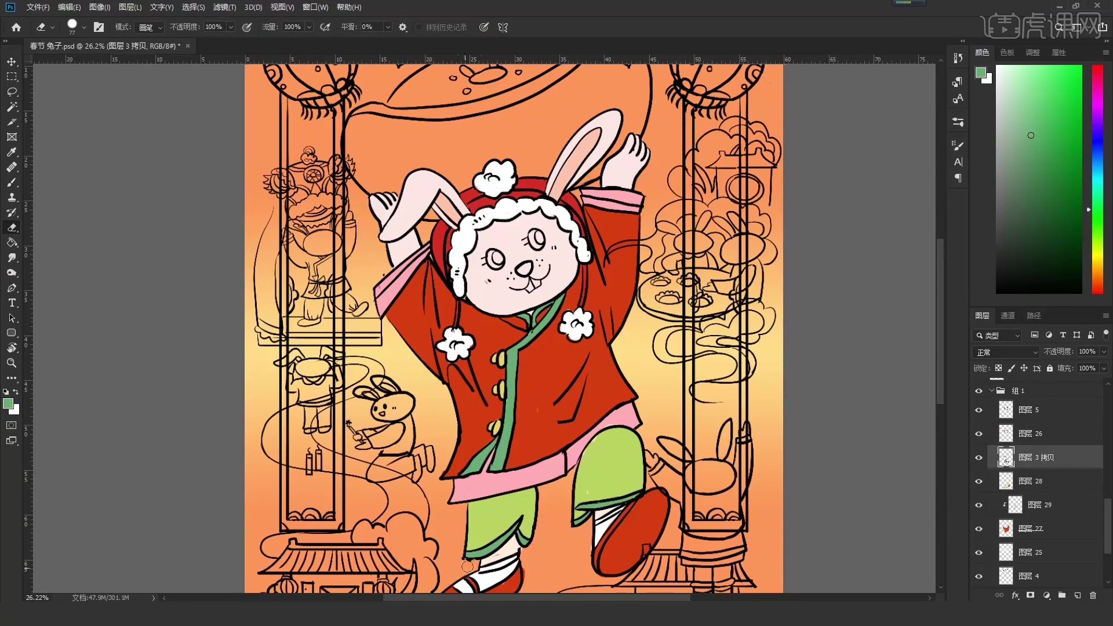Create a new adjustment layer

coord(1046,595)
